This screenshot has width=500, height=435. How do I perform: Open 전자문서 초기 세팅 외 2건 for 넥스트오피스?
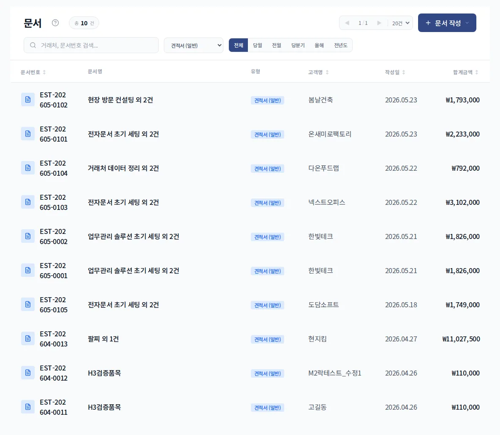point(123,202)
